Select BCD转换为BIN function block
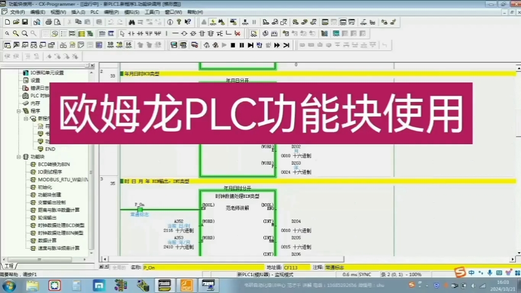The height and width of the screenshot is (293, 521). click(54, 164)
